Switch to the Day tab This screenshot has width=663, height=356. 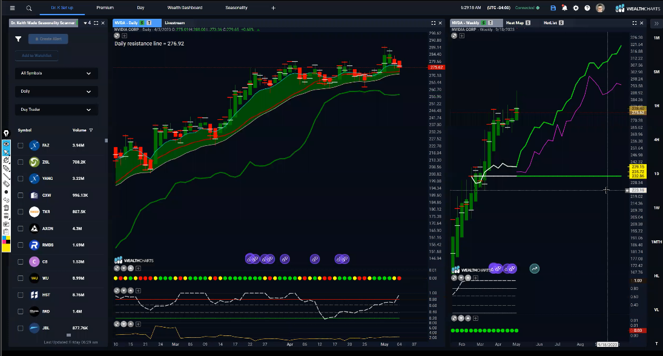pos(141,8)
